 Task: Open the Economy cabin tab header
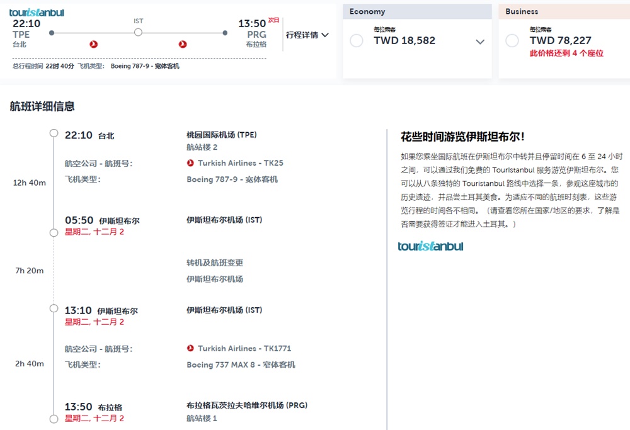tap(417, 11)
